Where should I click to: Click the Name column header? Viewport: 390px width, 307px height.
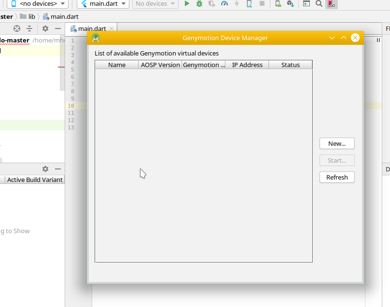click(117, 65)
